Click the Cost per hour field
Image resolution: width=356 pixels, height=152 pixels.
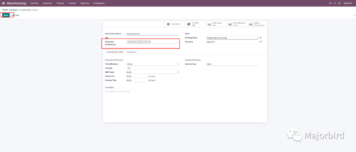(232, 64)
